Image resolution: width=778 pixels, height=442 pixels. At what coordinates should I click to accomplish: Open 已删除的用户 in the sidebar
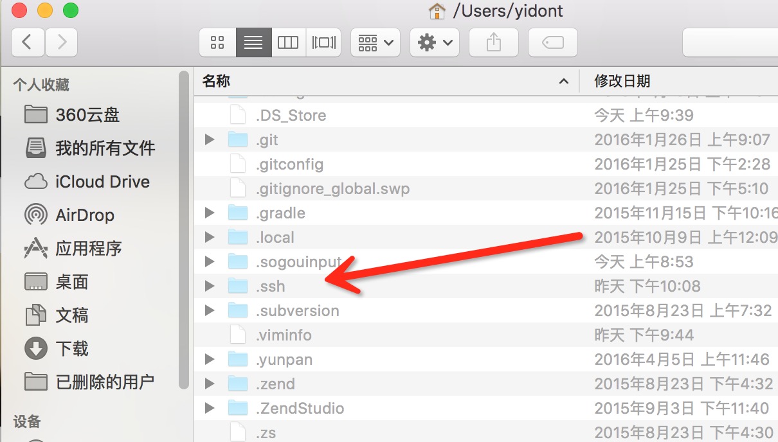pyautogui.click(x=89, y=382)
